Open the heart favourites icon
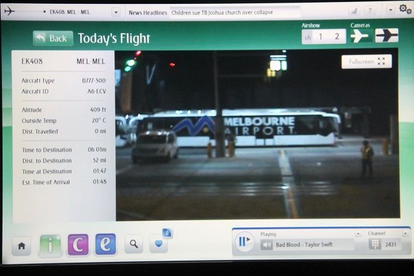This screenshot has width=414, height=276. click(159, 243)
